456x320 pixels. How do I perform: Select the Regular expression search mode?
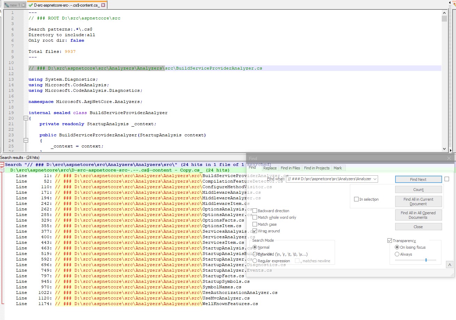(x=255, y=261)
